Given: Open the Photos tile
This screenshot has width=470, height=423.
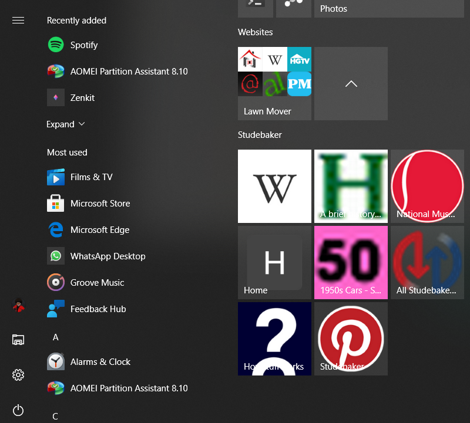Looking at the screenshot, I should pyautogui.click(x=389, y=9).
